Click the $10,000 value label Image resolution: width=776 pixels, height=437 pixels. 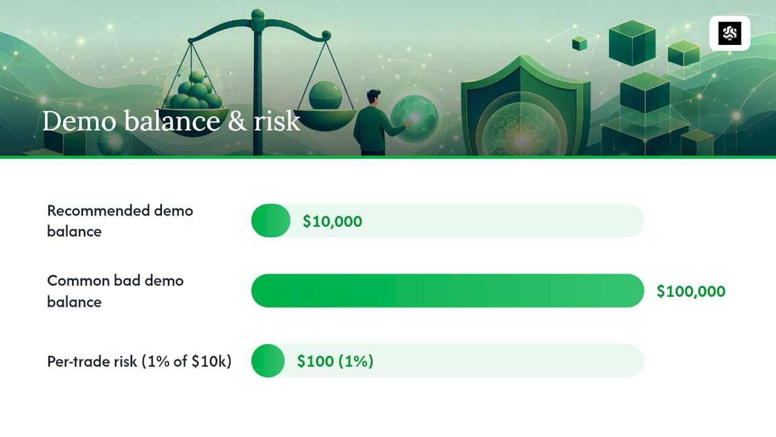(332, 222)
